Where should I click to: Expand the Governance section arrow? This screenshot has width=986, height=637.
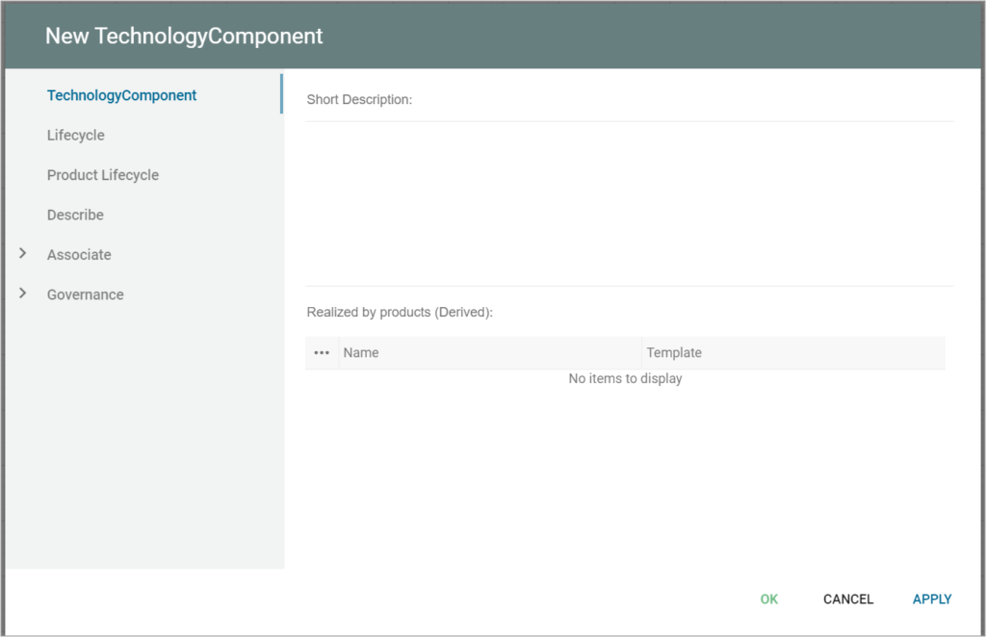[23, 293]
